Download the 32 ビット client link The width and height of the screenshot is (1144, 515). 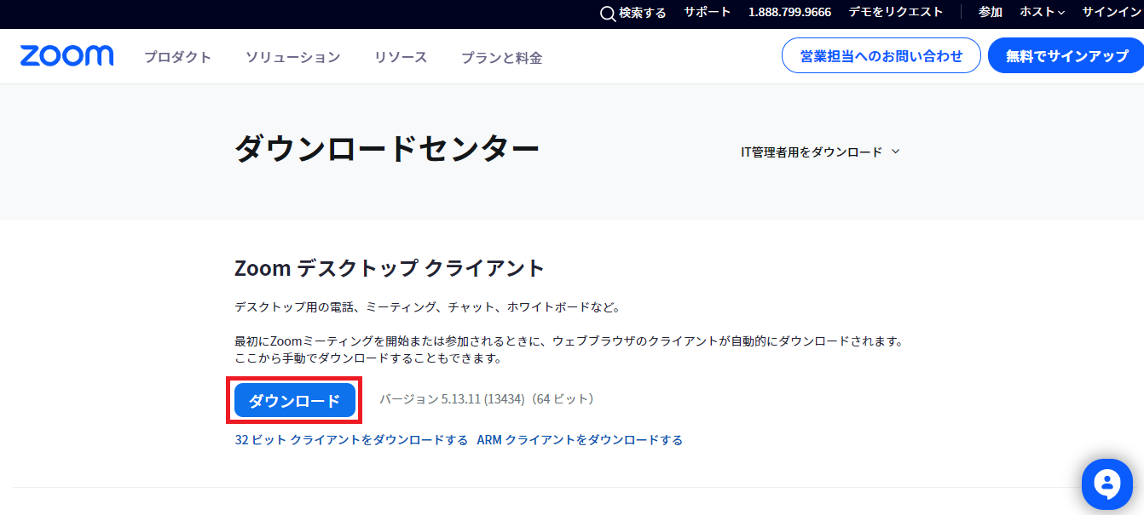351,440
